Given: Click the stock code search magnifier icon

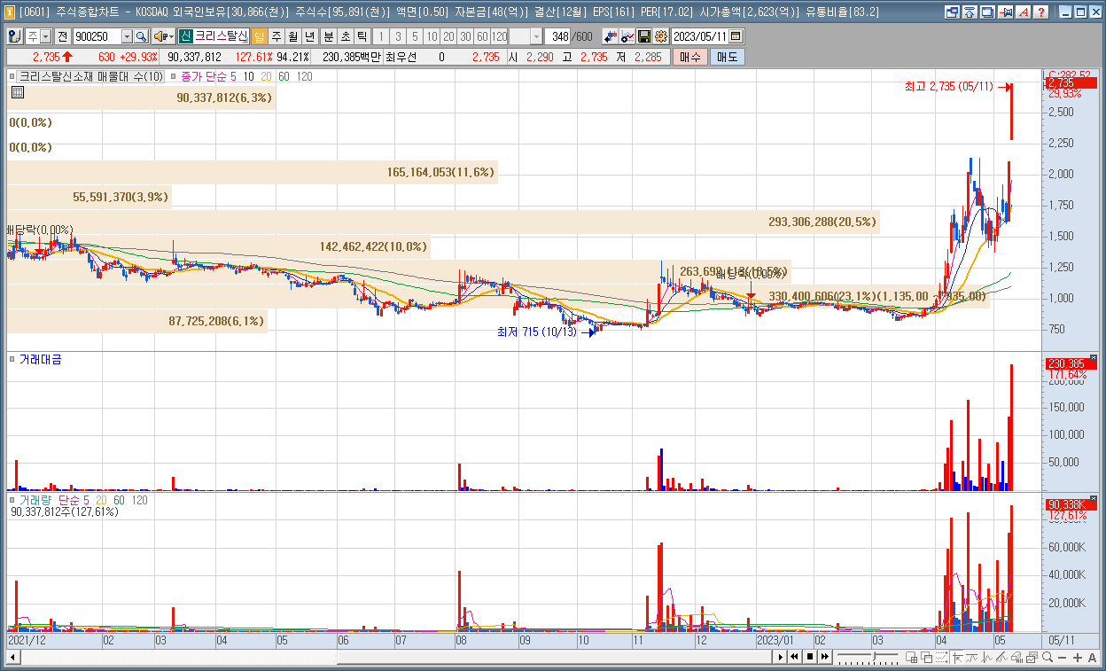Looking at the screenshot, I should pos(141,36).
